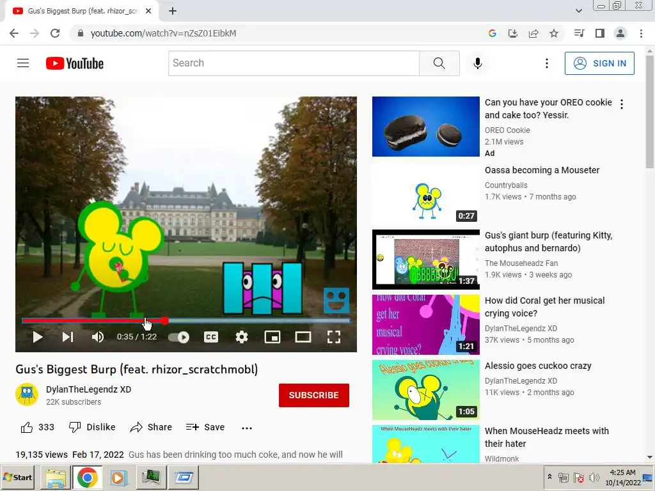Click the install app icon in address bar

(512, 33)
